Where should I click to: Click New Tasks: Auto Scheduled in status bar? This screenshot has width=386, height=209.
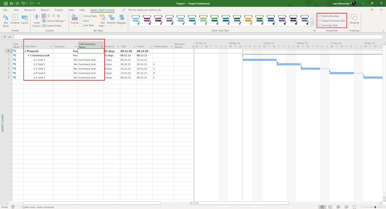pyautogui.click(x=38, y=207)
